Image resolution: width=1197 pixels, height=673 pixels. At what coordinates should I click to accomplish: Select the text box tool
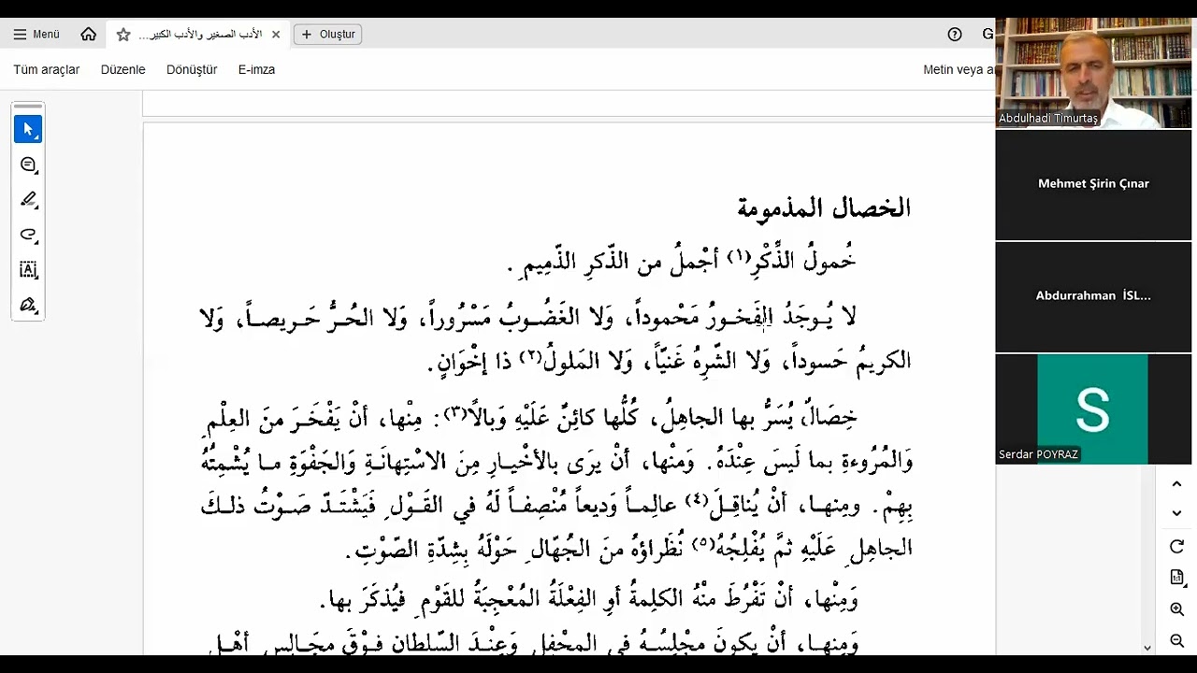click(x=28, y=270)
